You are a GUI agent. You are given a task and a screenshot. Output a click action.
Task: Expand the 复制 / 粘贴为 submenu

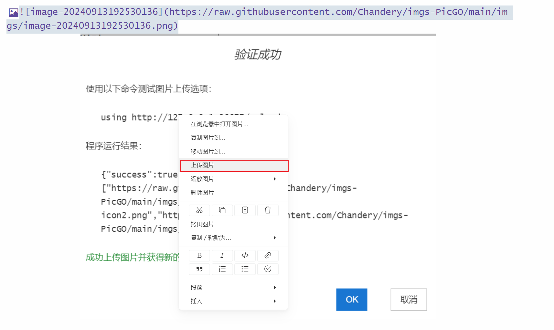(233, 238)
